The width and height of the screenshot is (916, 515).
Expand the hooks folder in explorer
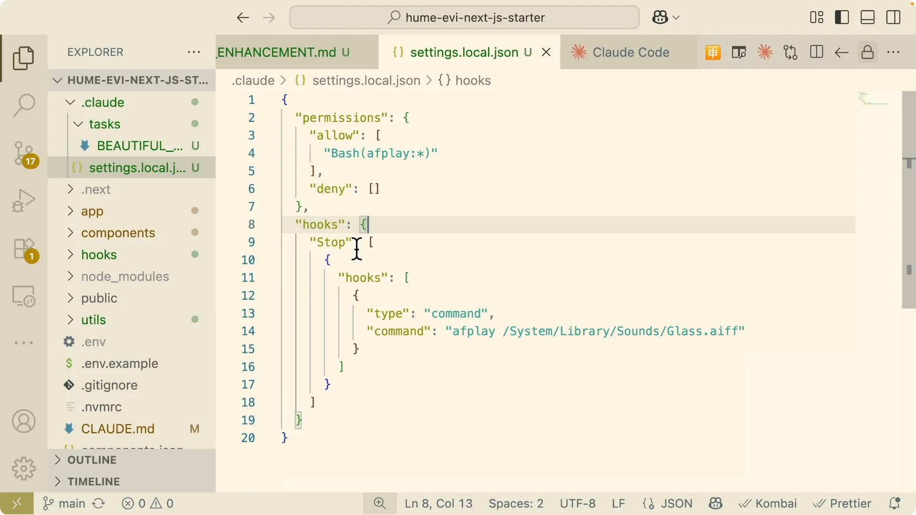[132, 255]
